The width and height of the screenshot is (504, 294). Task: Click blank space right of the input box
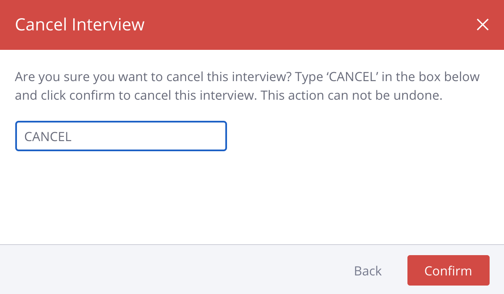(360, 136)
